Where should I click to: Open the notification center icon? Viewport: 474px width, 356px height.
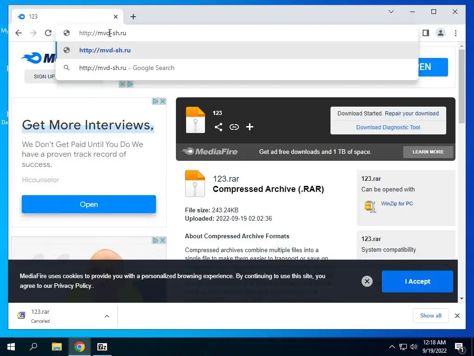coord(460,348)
